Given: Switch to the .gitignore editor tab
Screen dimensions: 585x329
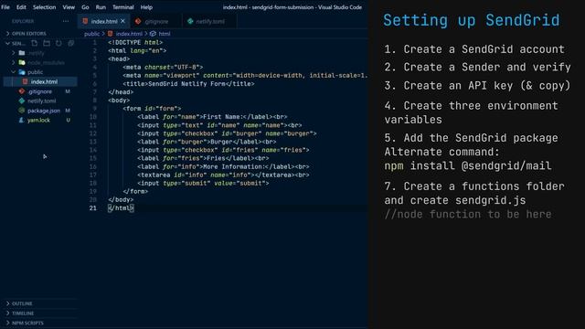Looking at the screenshot, I should click(x=156, y=21).
